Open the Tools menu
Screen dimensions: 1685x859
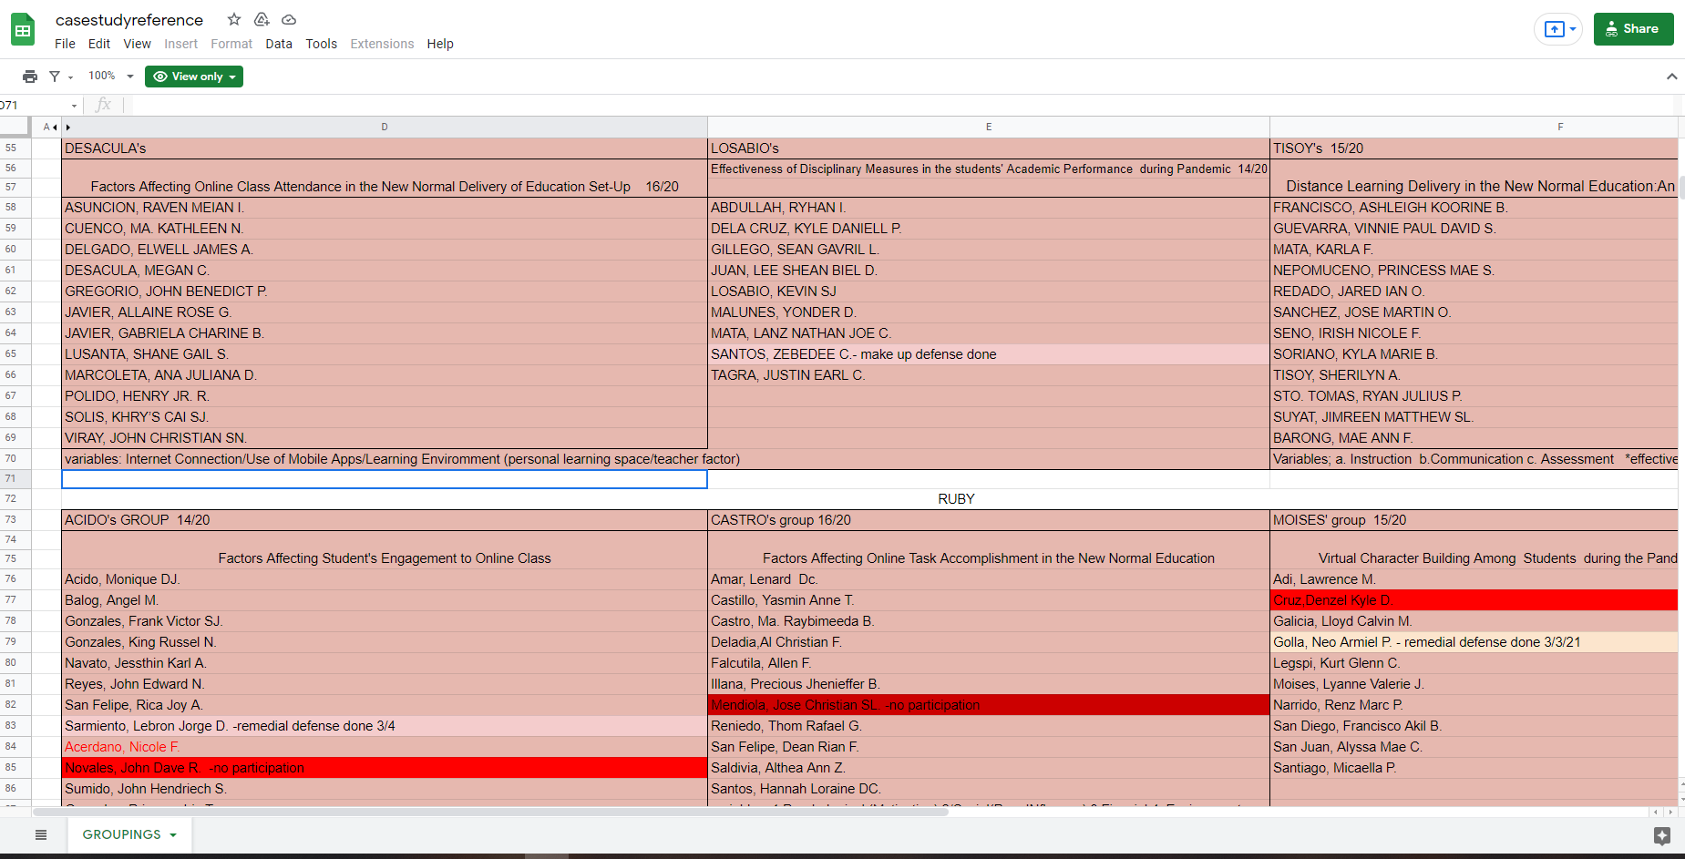(x=322, y=44)
